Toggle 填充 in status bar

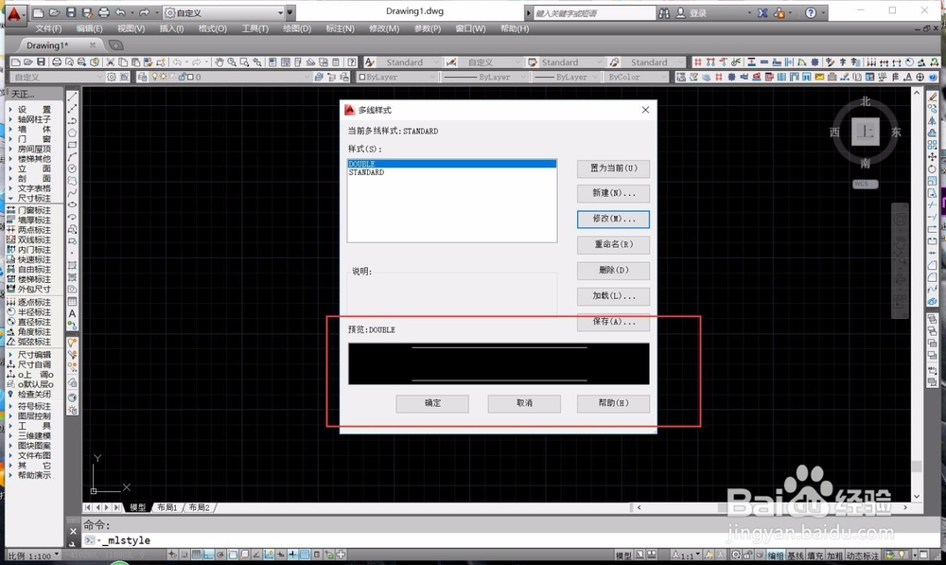tap(815, 556)
